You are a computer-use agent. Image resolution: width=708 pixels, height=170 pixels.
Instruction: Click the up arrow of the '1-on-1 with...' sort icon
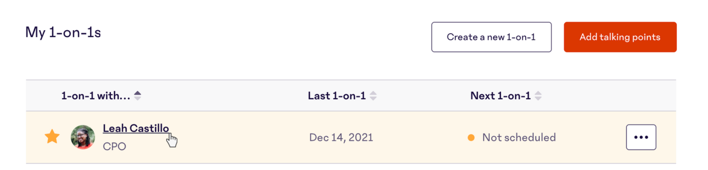138,93
